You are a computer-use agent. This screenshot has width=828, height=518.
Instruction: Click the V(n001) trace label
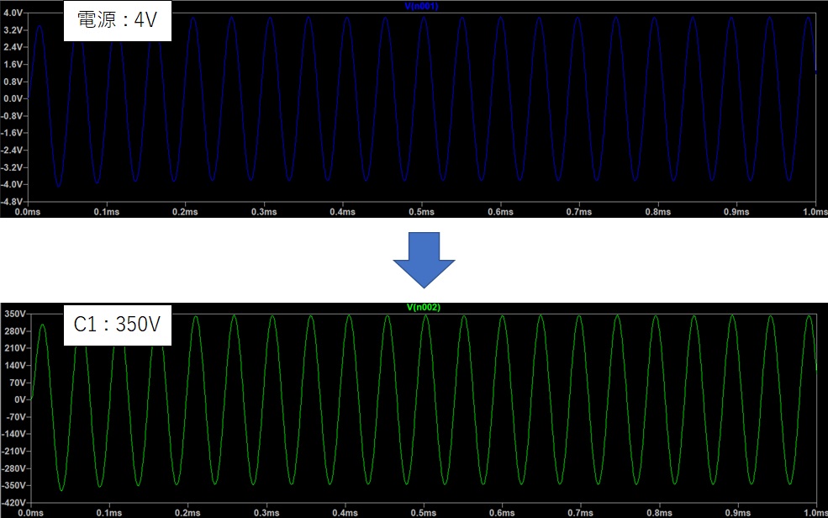(422, 6)
